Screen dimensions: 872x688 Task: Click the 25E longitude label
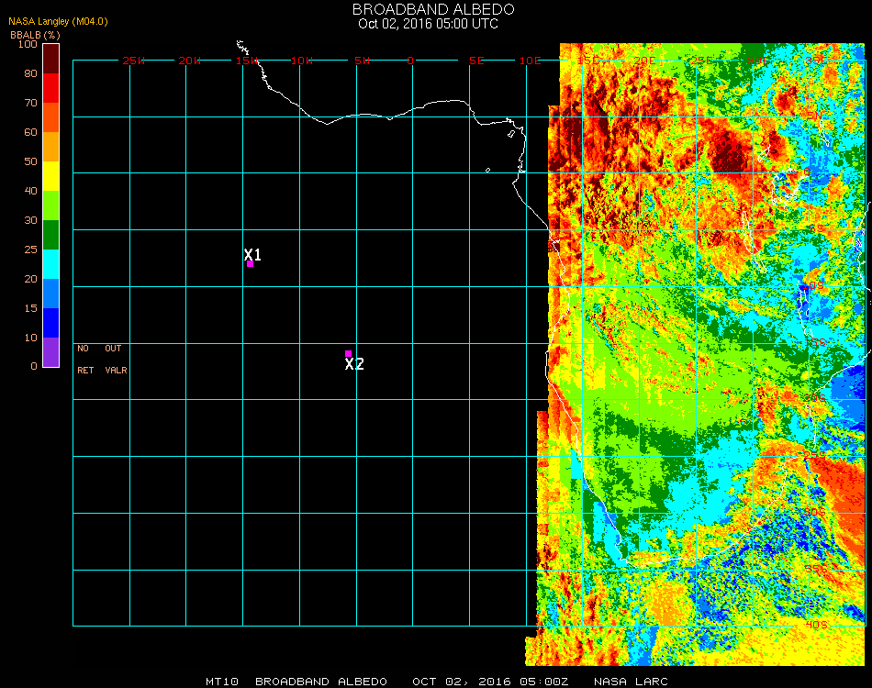(x=702, y=61)
